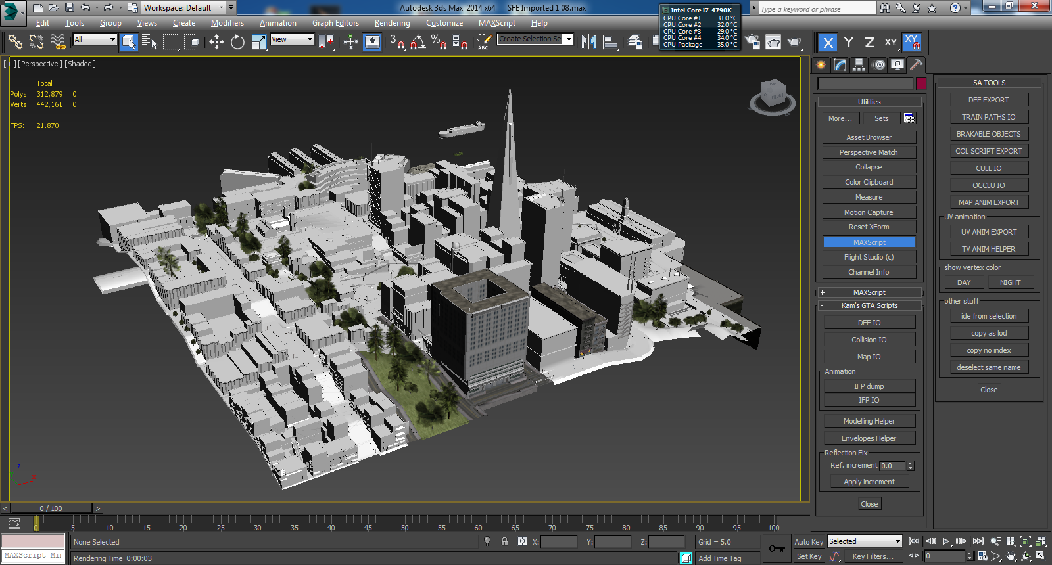
Task: Open the Mirror tool in toolbar
Action: (588, 42)
